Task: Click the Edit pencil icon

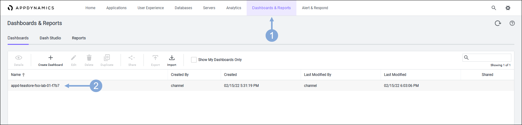Action: [74, 58]
